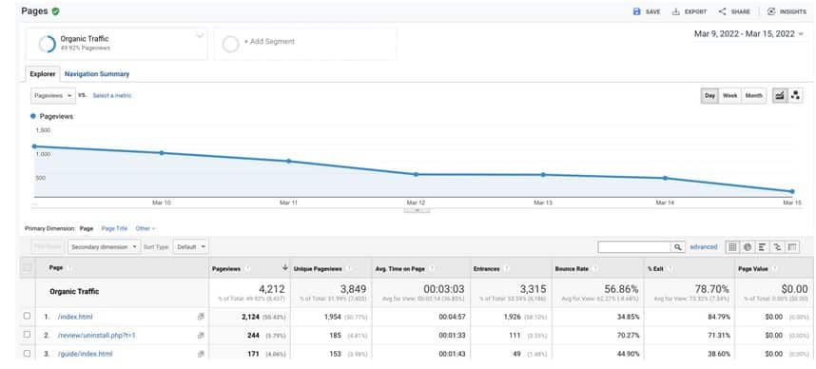Sort by Bounce Rate column header
The height and width of the screenshot is (369, 816).
572,268
